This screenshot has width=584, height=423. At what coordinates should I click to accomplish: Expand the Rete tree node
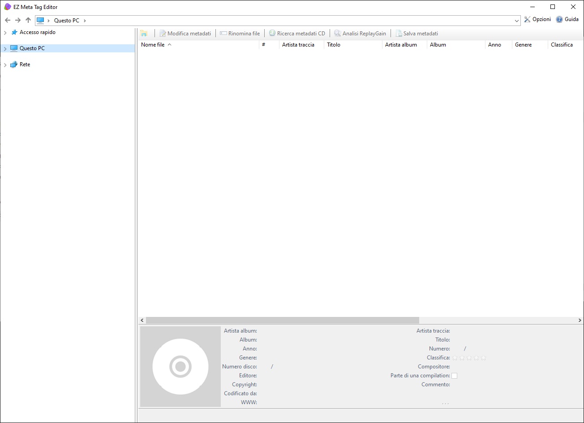pyautogui.click(x=5, y=65)
